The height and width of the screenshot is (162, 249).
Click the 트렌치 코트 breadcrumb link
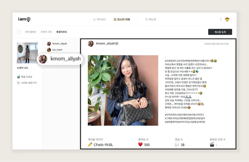pos(46,32)
